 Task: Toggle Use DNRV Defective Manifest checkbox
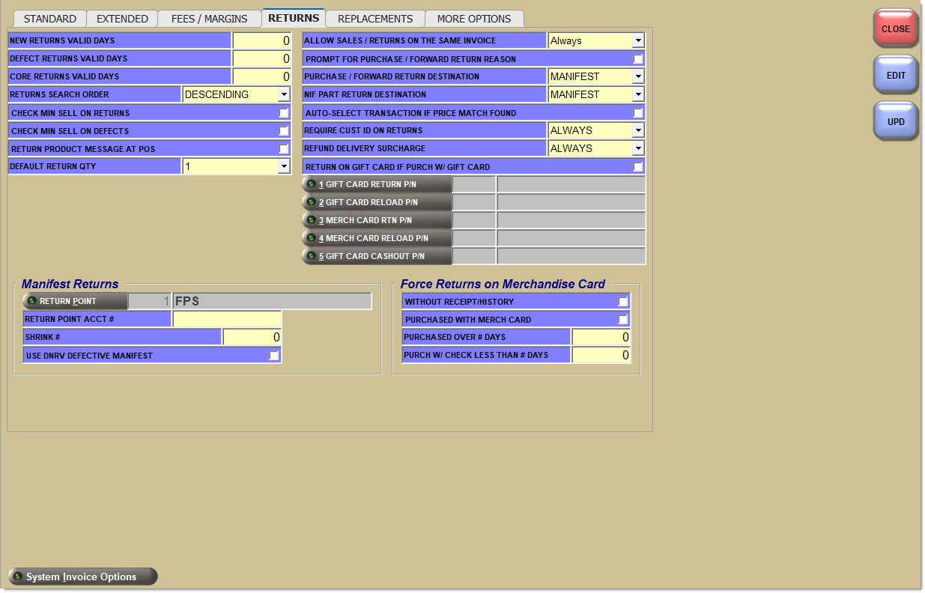coord(274,356)
